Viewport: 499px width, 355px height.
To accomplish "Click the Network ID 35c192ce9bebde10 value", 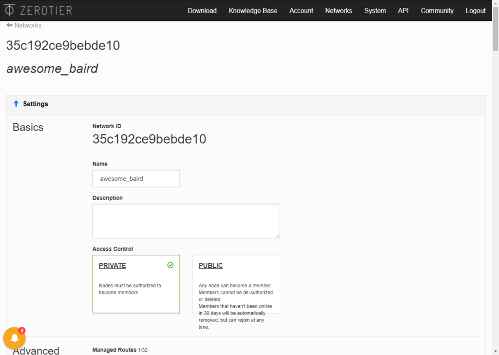I will 149,139.
